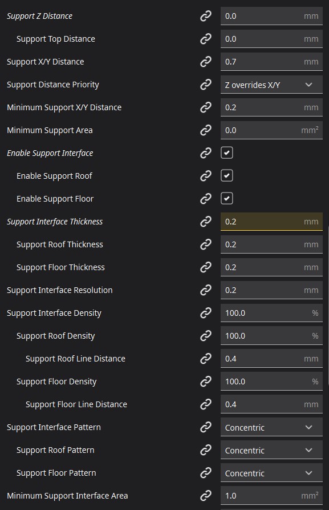Open the Support Interface Pattern dropdown
329x510 pixels.
click(271, 427)
